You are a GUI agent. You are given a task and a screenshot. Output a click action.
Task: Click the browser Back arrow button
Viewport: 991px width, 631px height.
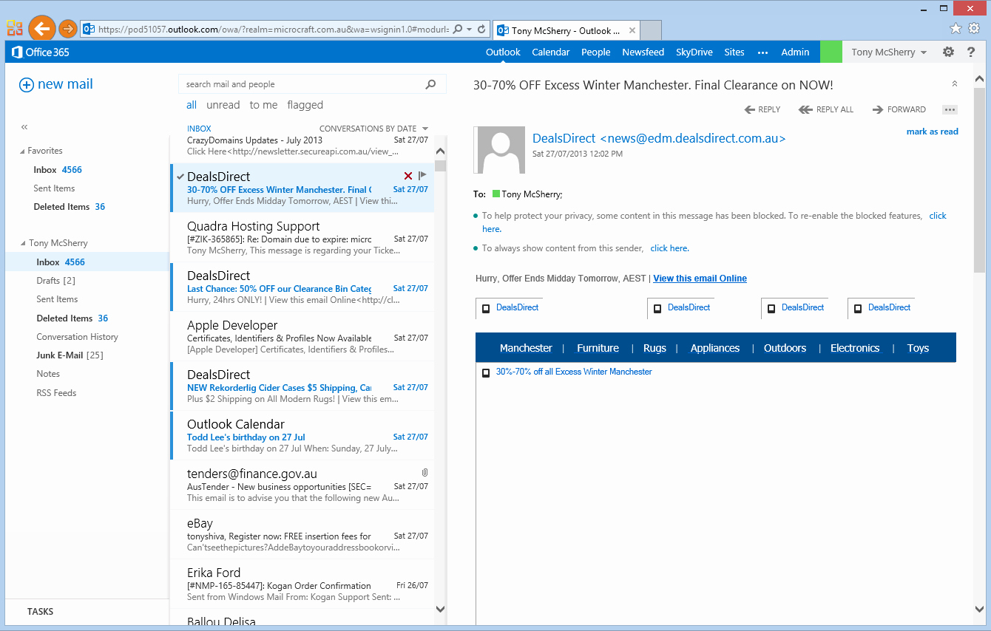pyautogui.click(x=42, y=29)
